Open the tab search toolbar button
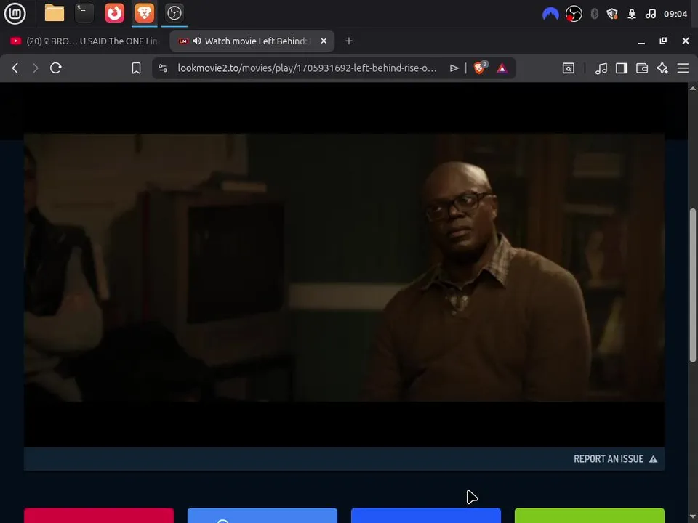 coord(569,68)
